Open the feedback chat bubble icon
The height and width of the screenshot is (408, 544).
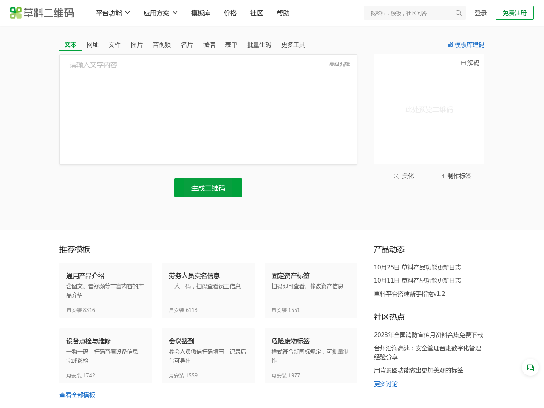[530, 367]
